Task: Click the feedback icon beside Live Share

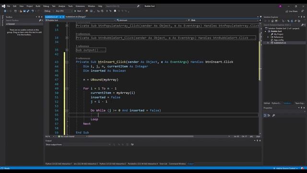Action: click(302, 11)
